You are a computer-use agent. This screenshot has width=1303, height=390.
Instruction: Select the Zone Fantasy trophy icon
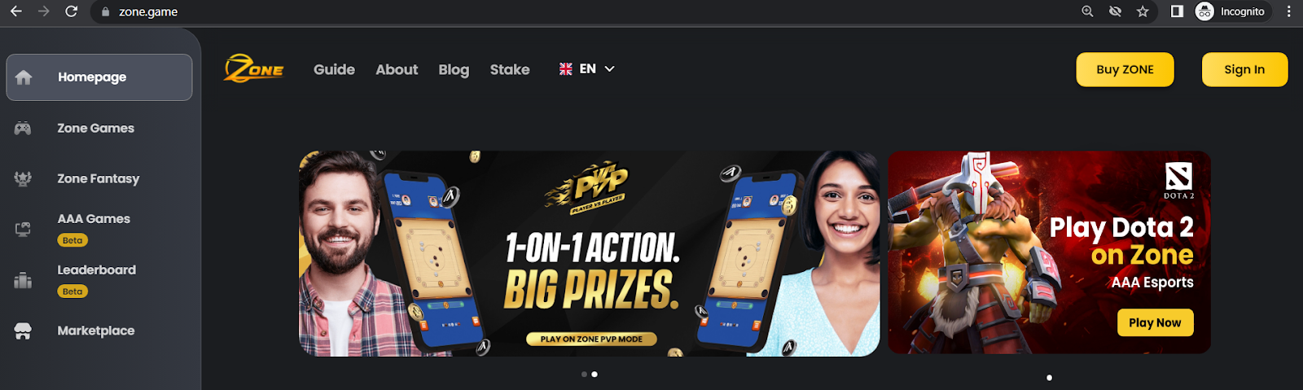pyautogui.click(x=23, y=179)
